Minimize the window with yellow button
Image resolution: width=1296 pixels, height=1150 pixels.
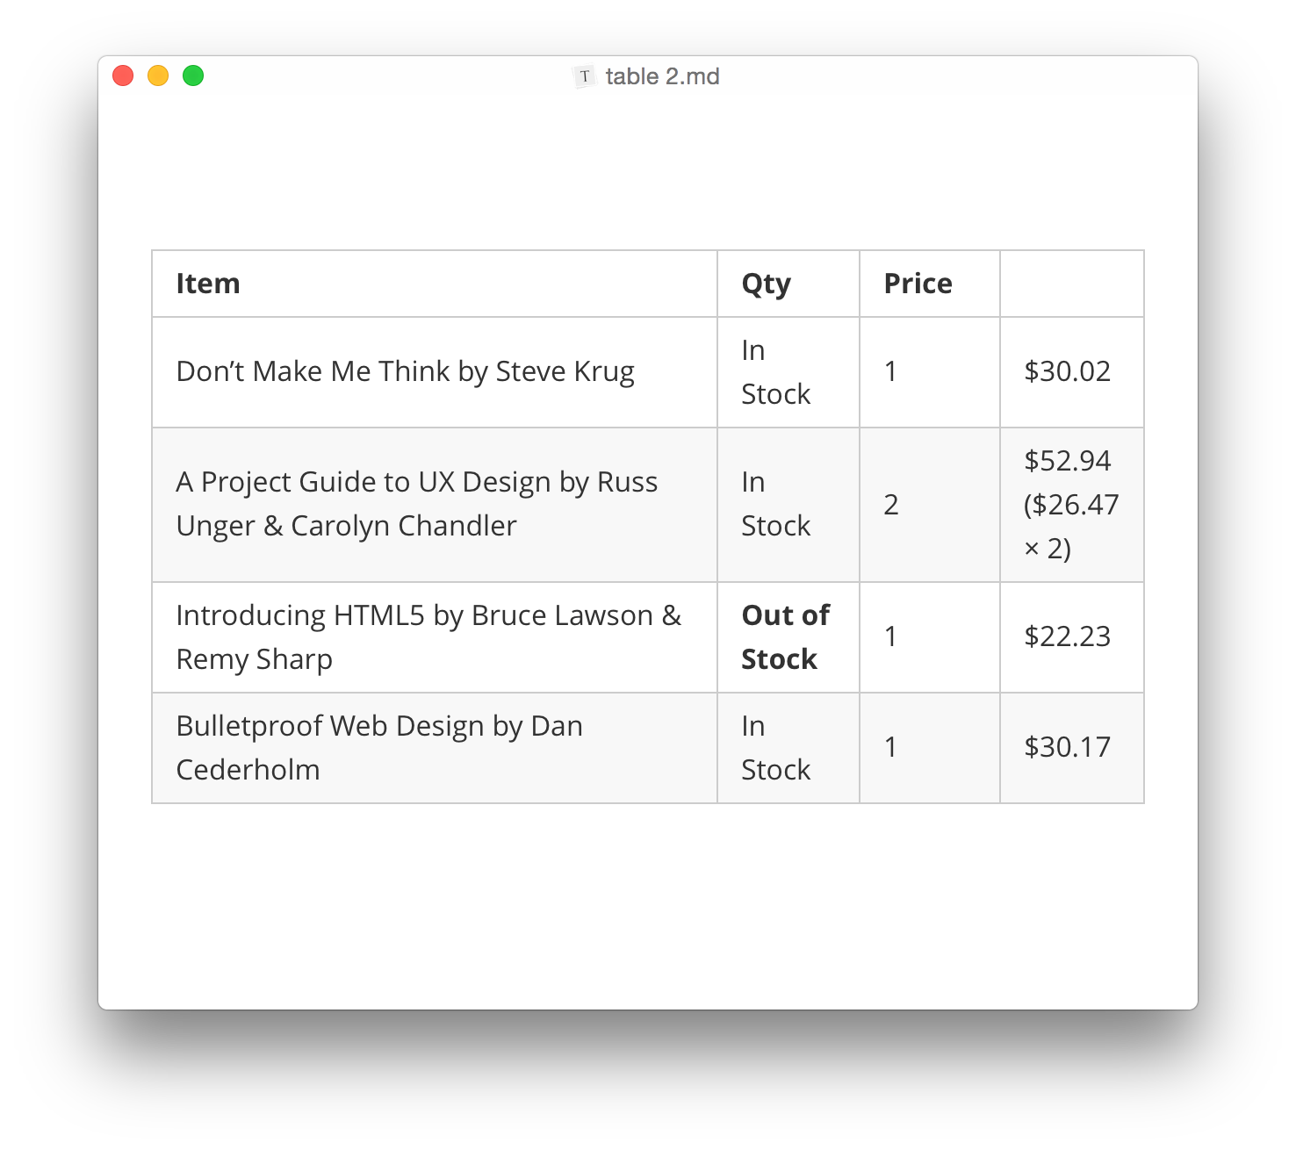[x=158, y=76]
